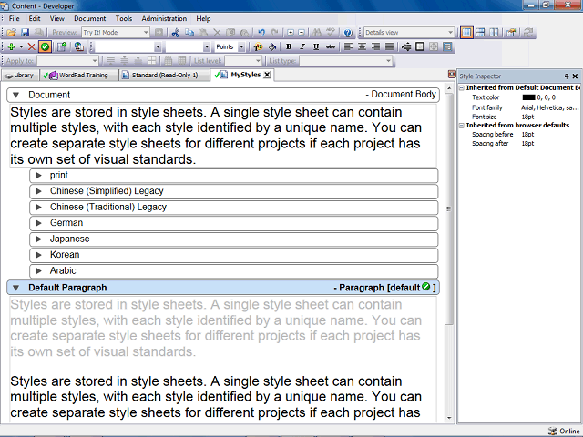This screenshot has width=583, height=437.
Task: Align text right
Action: (x=375, y=46)
